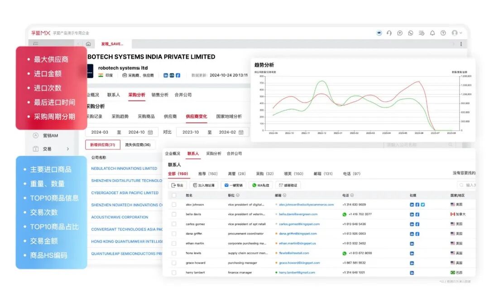Screen dimensions: 489x304
Task: Click WA私信 button
Action: pyautogui.click(x=261, y=185)
